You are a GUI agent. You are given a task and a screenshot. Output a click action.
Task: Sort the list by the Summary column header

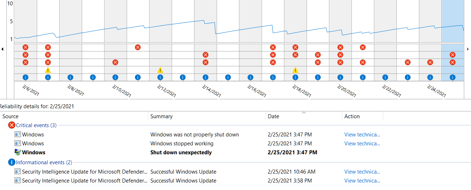click(162, 116)
